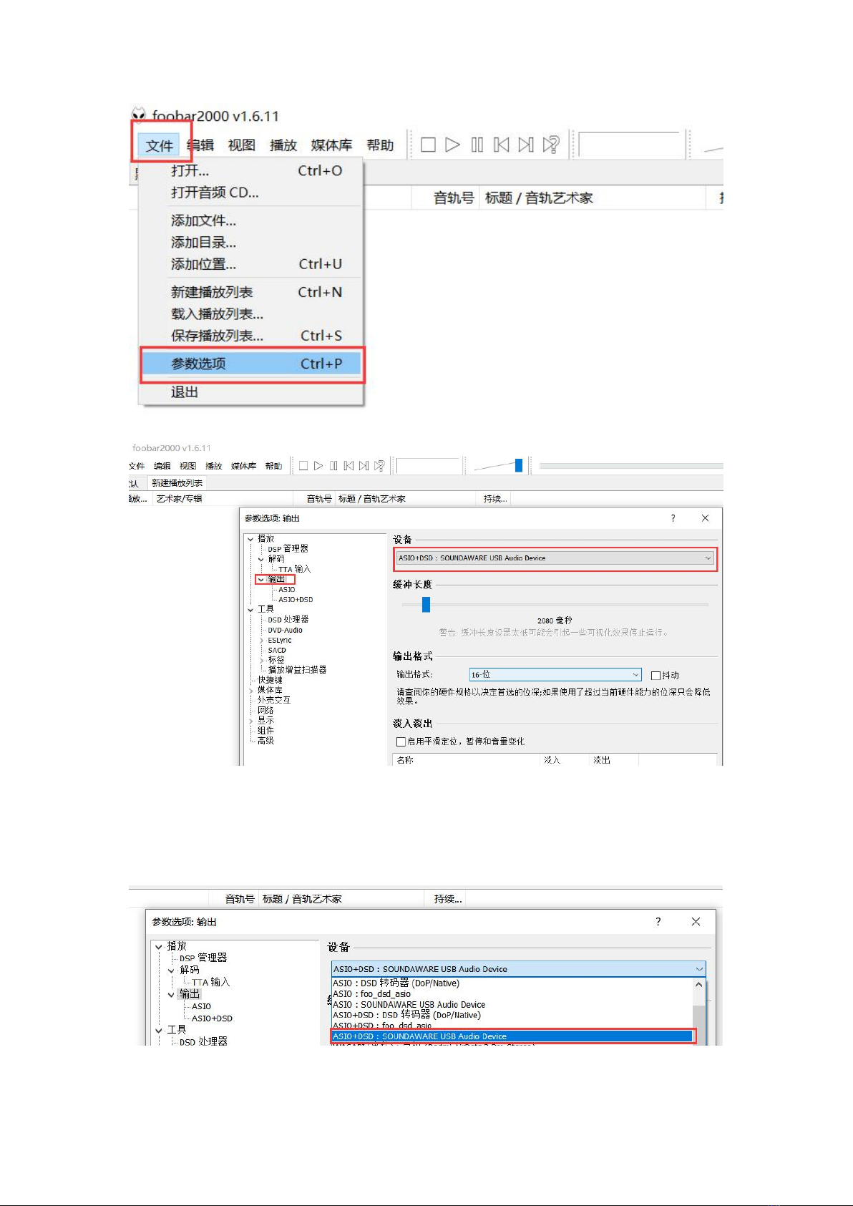Select highlighted ASIO+DSD : SOUNDAWARE USB Audio Device option
853x1206 pixels.
(512, 1036)
